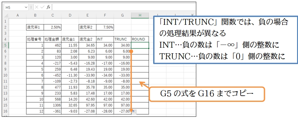Click cell C15 with value 1306
The width and height of the screenshot is (298, 118).
coord(52,105)
